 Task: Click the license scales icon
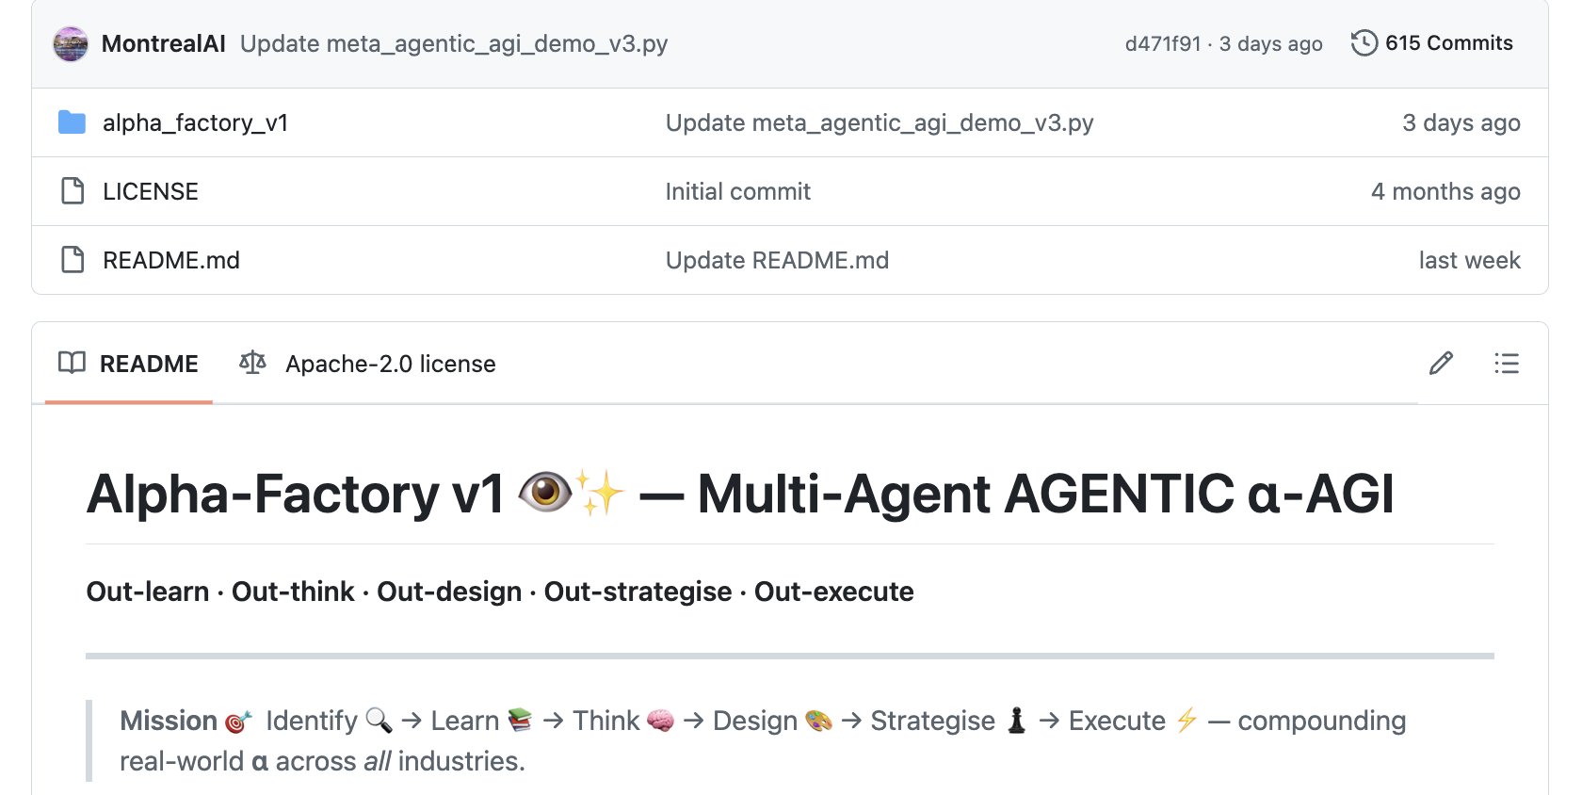coord(252,363)
